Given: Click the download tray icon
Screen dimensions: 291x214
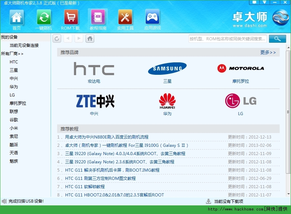Looking at the screenshot, I should point(208,201).
